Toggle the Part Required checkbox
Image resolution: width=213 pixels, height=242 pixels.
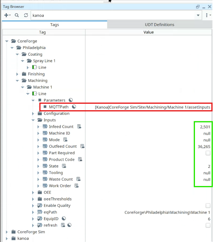tap(208, 153)
